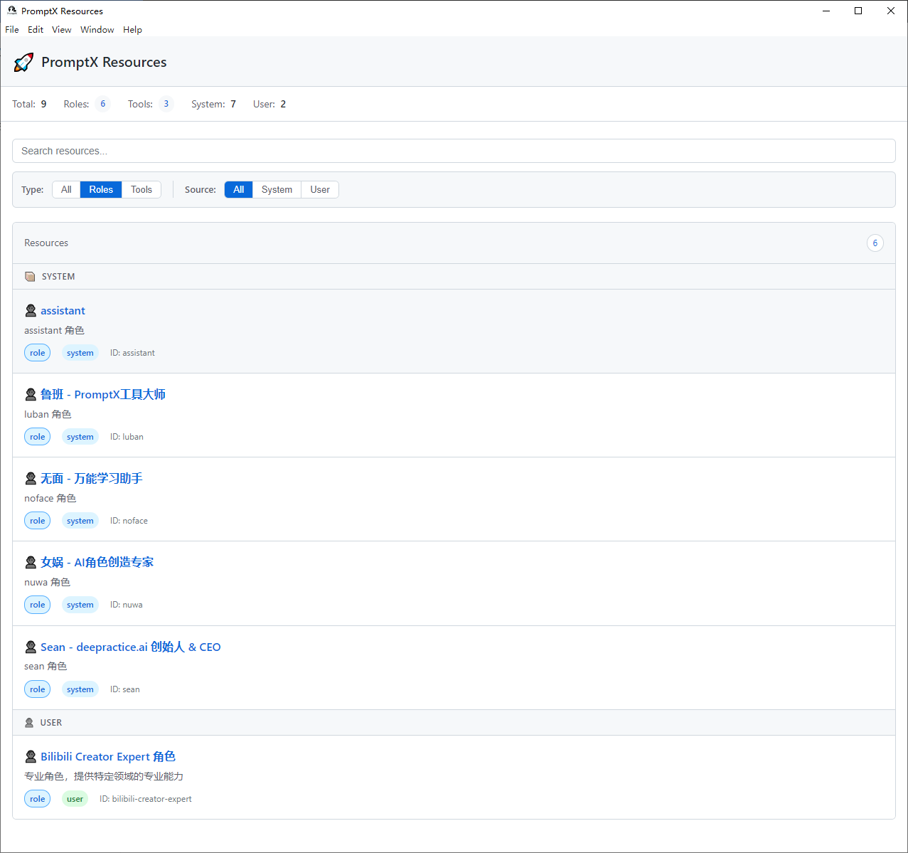Click the 'luban 角色' description
The height and width of the screenshot is (853, 908).
(48, 414)
